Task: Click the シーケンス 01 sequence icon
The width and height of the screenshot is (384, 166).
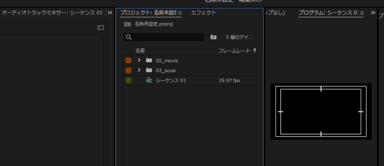Action: pyautogui.click(x=149, y=80)
